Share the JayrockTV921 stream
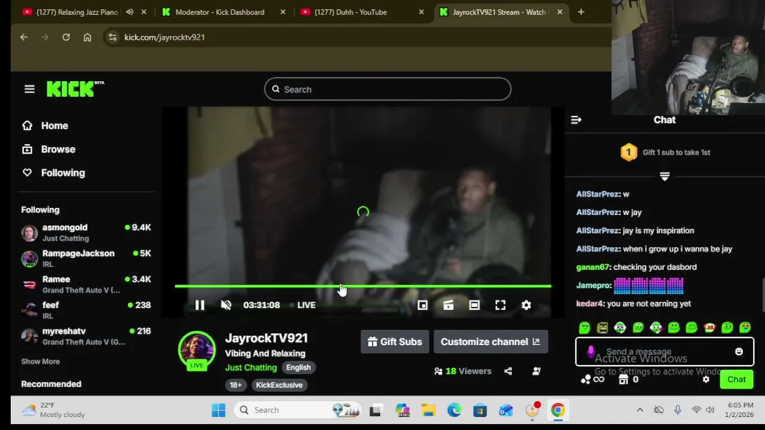 pos(508,371)
